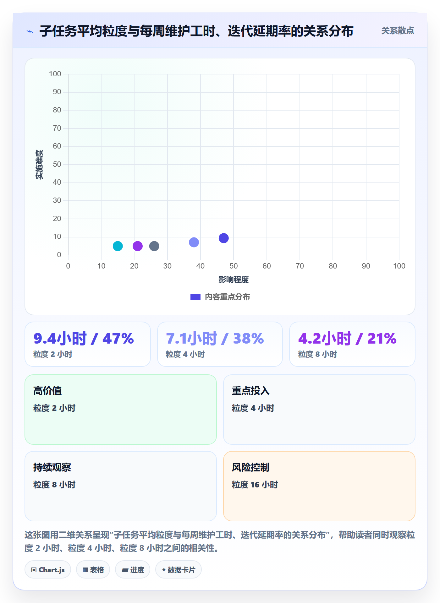Screen dimensions: 440x603
Task: Click the icon inside the Chart.js chip
Action: [34, 570]
